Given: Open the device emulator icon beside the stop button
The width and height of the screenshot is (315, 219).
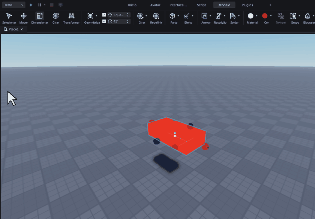Looking at the screenshot, I should [60, 5].
